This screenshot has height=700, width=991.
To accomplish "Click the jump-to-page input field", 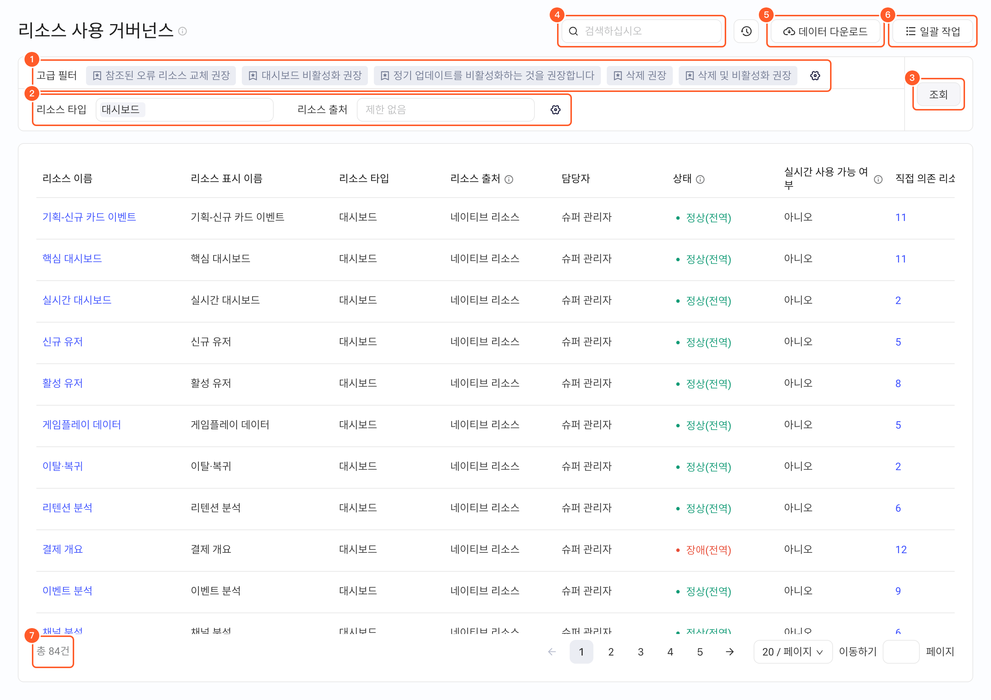I will pos(901,652).
